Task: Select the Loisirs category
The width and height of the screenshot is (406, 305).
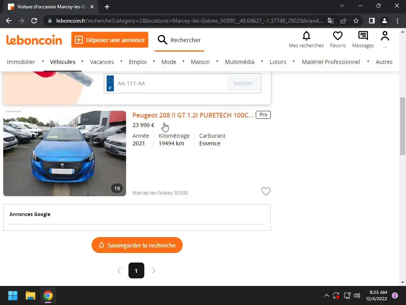Action: pyautogui.click(x=278, y=62)
